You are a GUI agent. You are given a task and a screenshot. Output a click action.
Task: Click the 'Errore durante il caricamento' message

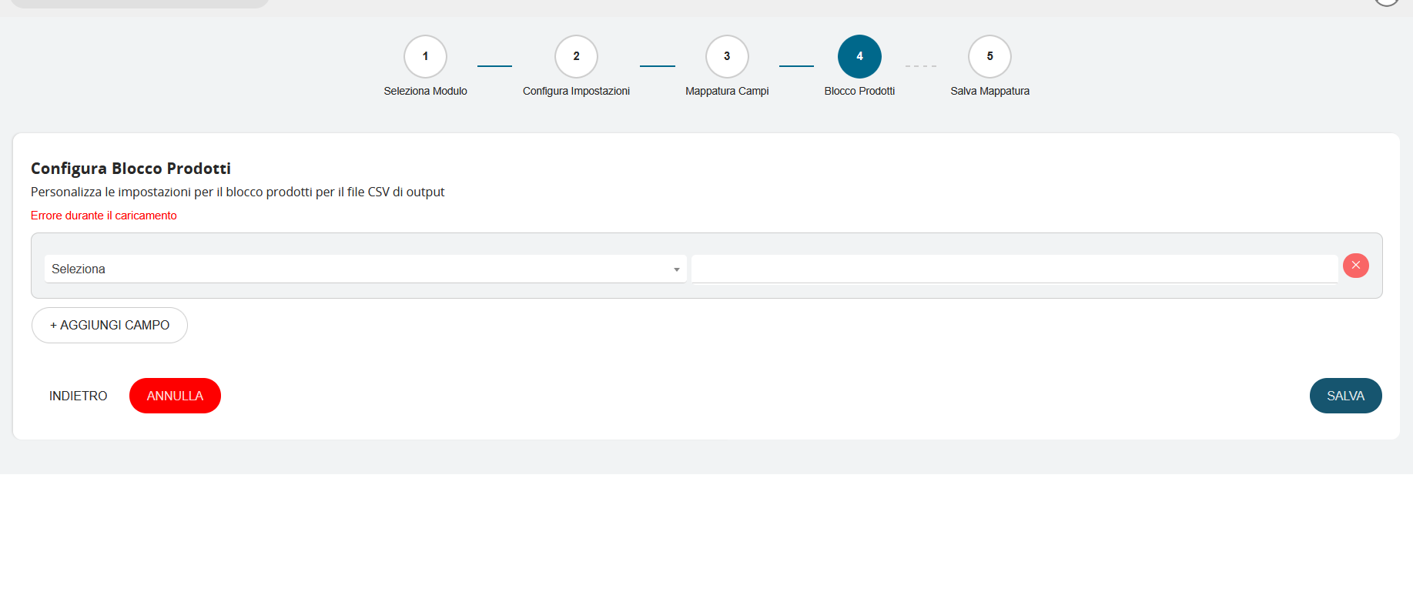click(104, 216)
